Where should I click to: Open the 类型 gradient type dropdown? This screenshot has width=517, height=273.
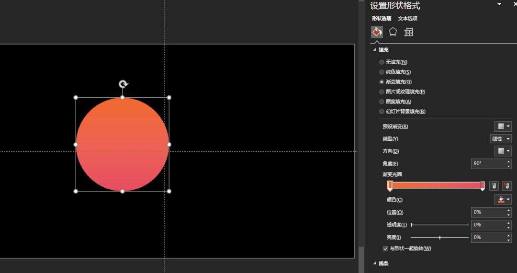[500, 139]
